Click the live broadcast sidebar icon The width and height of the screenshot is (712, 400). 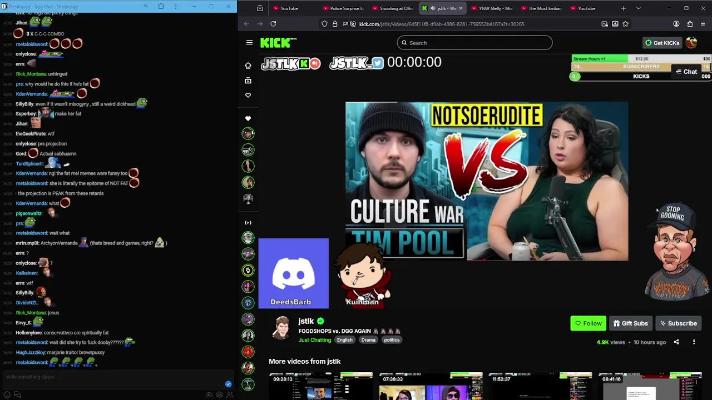tap(248, 223)
